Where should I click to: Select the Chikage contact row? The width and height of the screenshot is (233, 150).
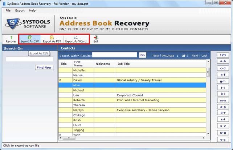[x=132, y=115]
